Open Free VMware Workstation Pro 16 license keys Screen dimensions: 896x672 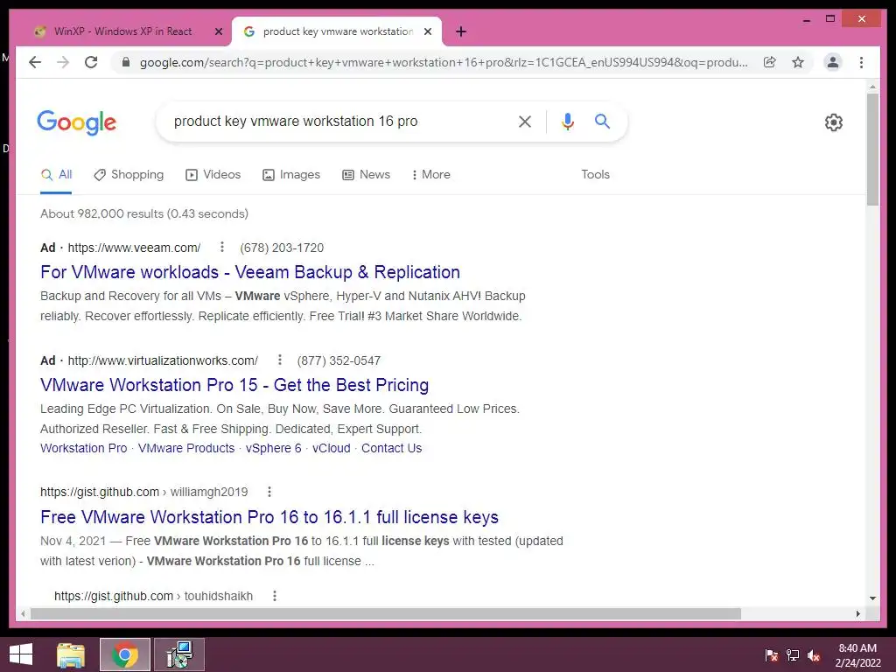(269, 516)
